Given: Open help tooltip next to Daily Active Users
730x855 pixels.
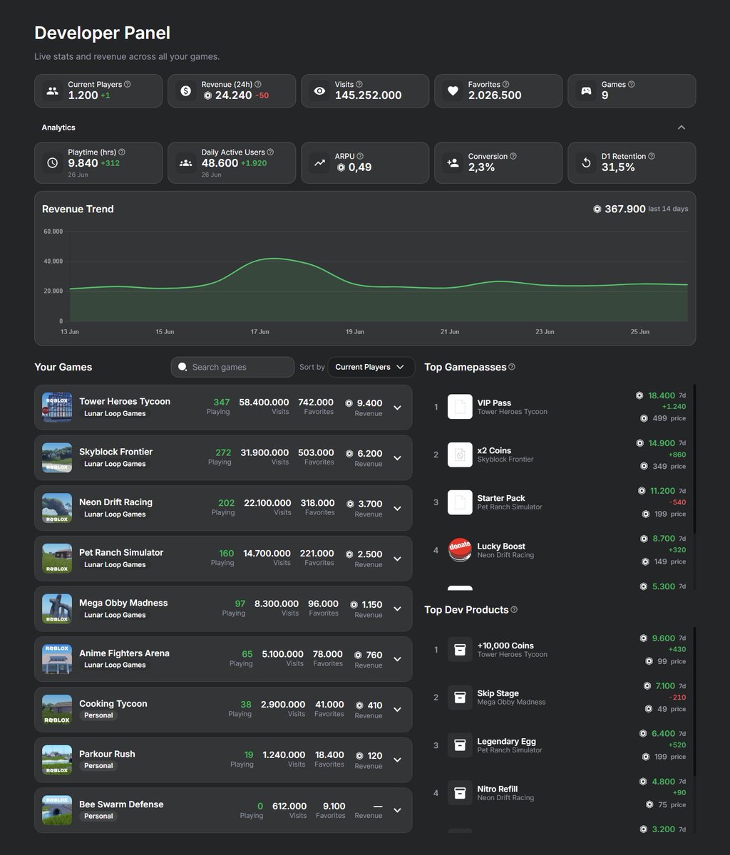Looking at the screenshot, I should [270, 152].
